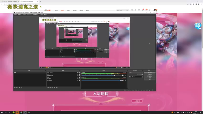Select the 场景 entry in scenes list

coord(30,73)
